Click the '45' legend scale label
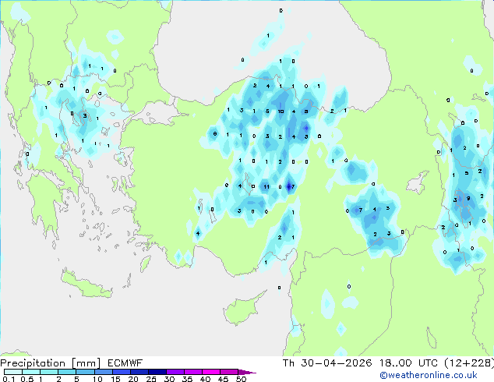Viewport: 494px width, 382px height. [x=223, y=379]
